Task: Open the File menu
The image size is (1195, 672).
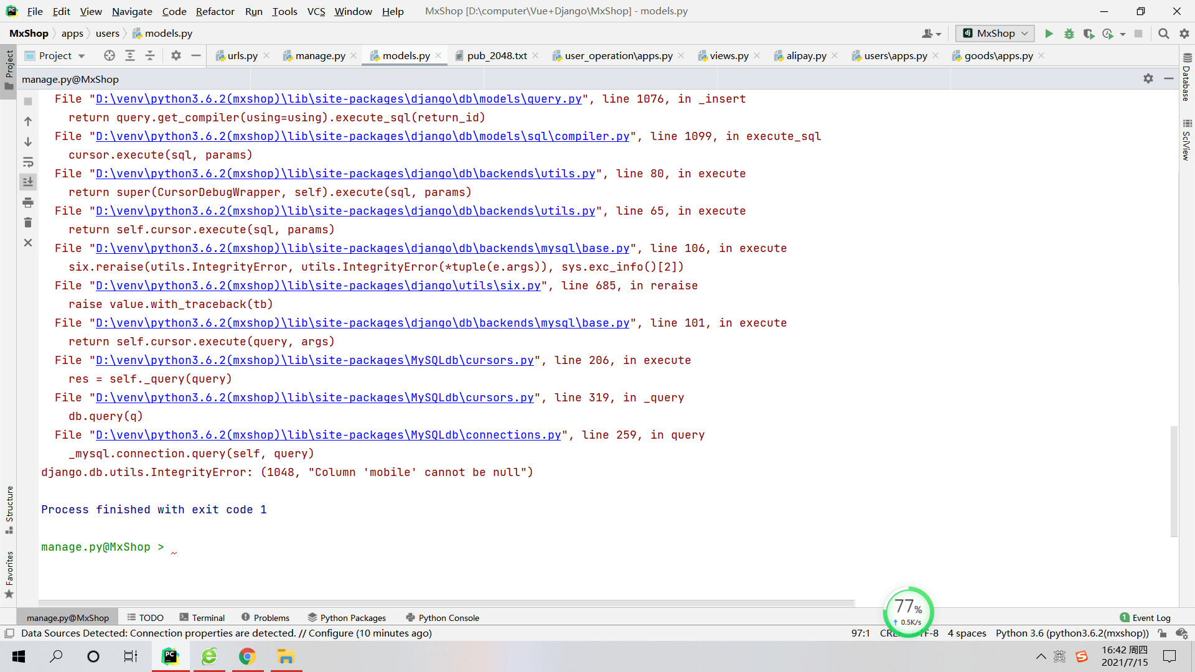Action: (x=35, y=11)
